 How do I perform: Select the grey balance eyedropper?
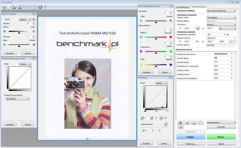coord(166,124)
